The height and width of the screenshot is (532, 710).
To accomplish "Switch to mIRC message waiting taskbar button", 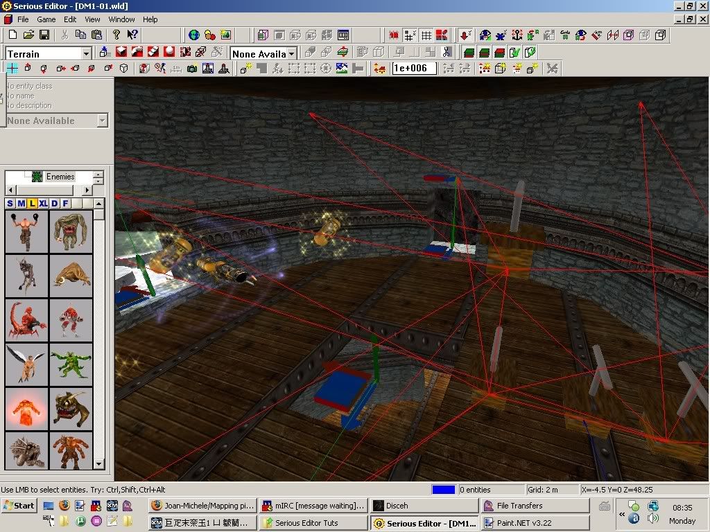I will (313, 505).
